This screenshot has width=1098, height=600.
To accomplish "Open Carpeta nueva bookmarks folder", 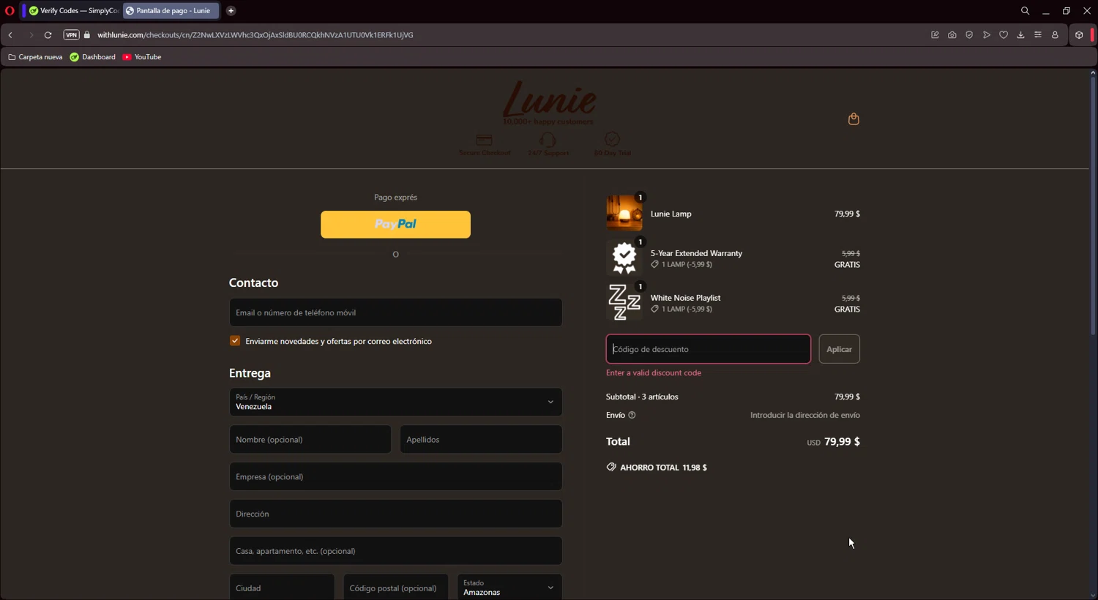I will [35, 57].
